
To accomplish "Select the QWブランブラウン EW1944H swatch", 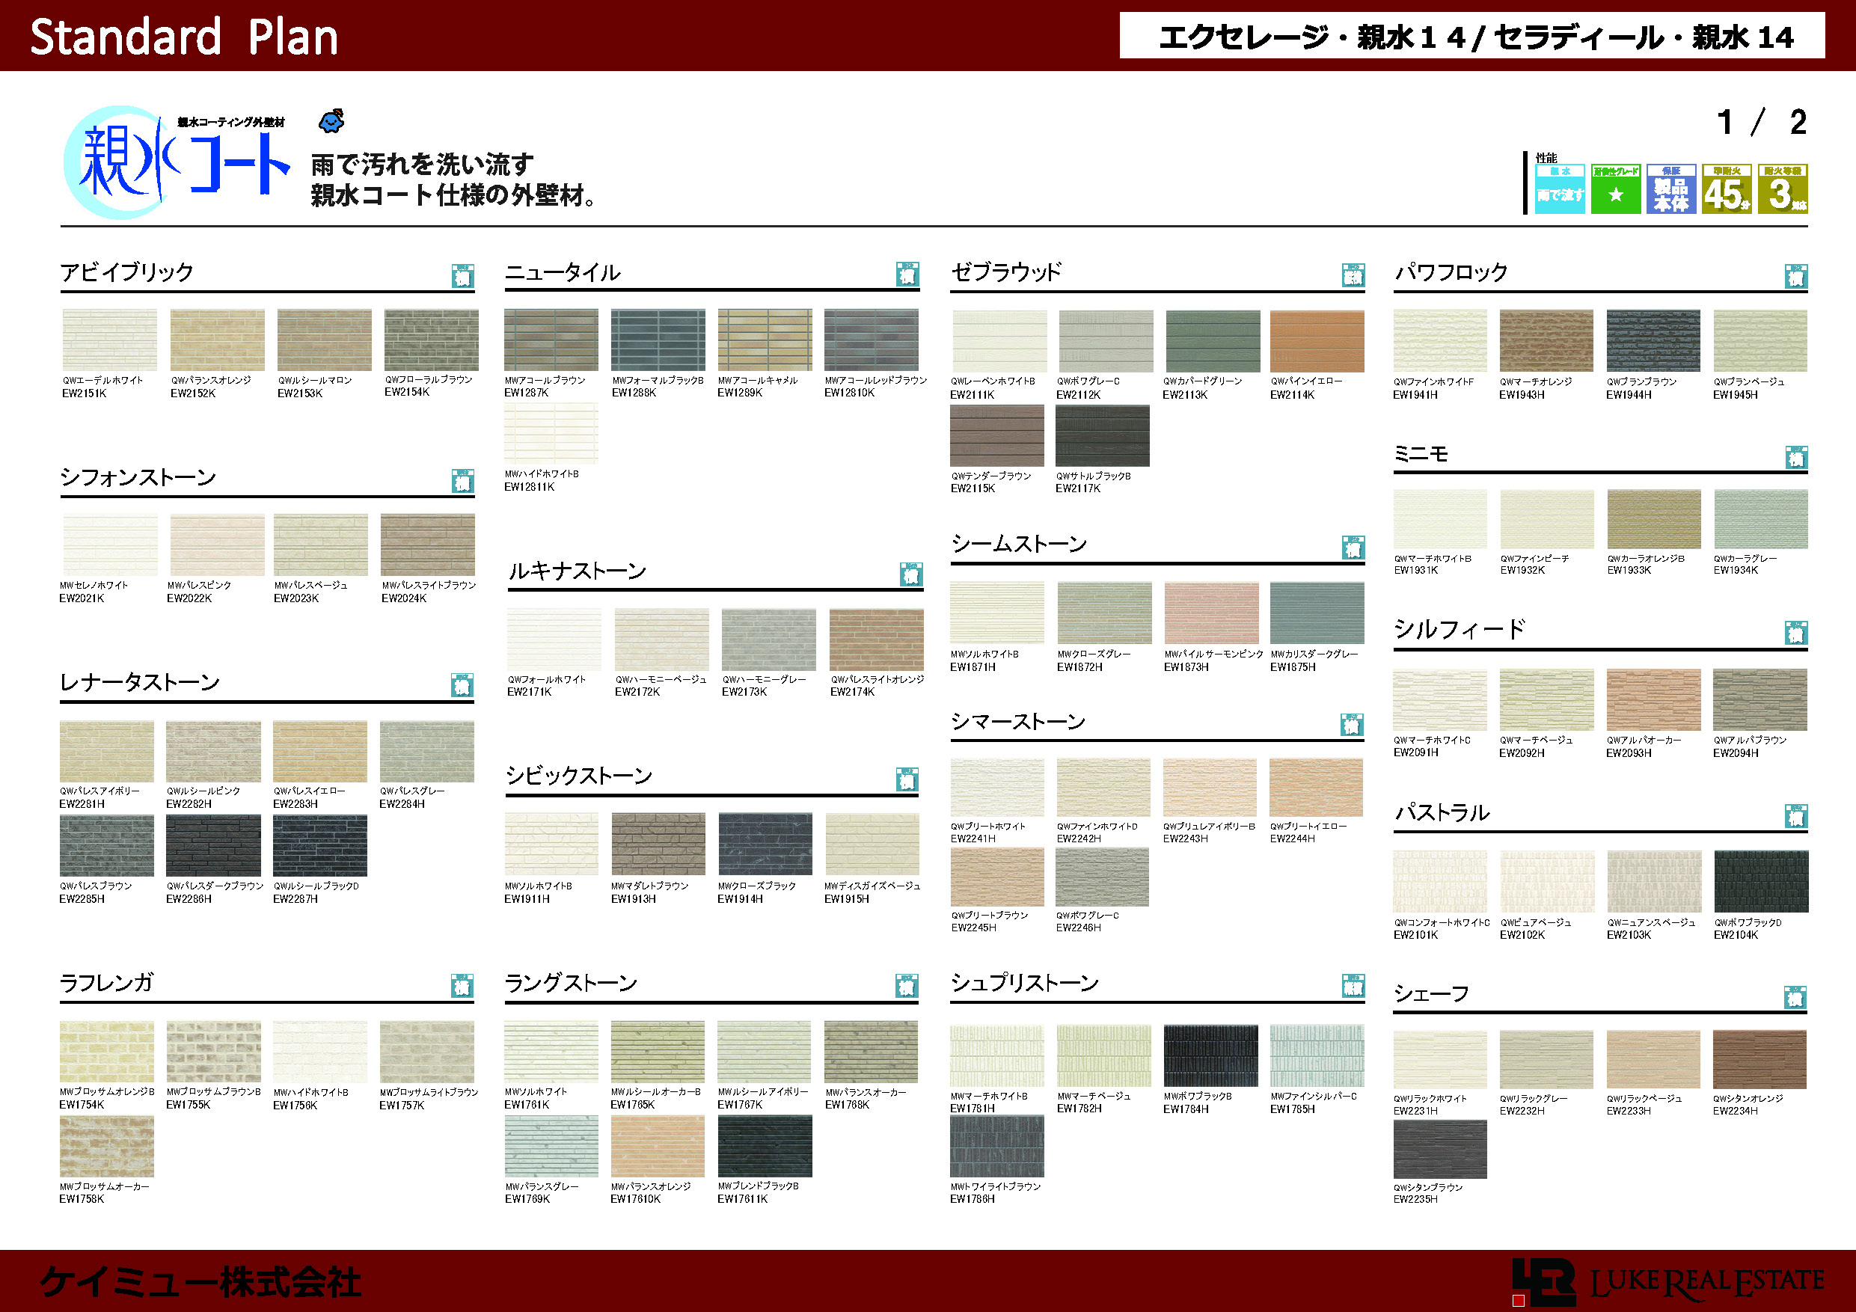I will click(x=1653, y=341).
